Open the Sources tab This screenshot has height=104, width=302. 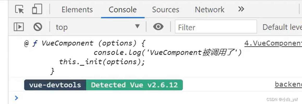(166, 10)
